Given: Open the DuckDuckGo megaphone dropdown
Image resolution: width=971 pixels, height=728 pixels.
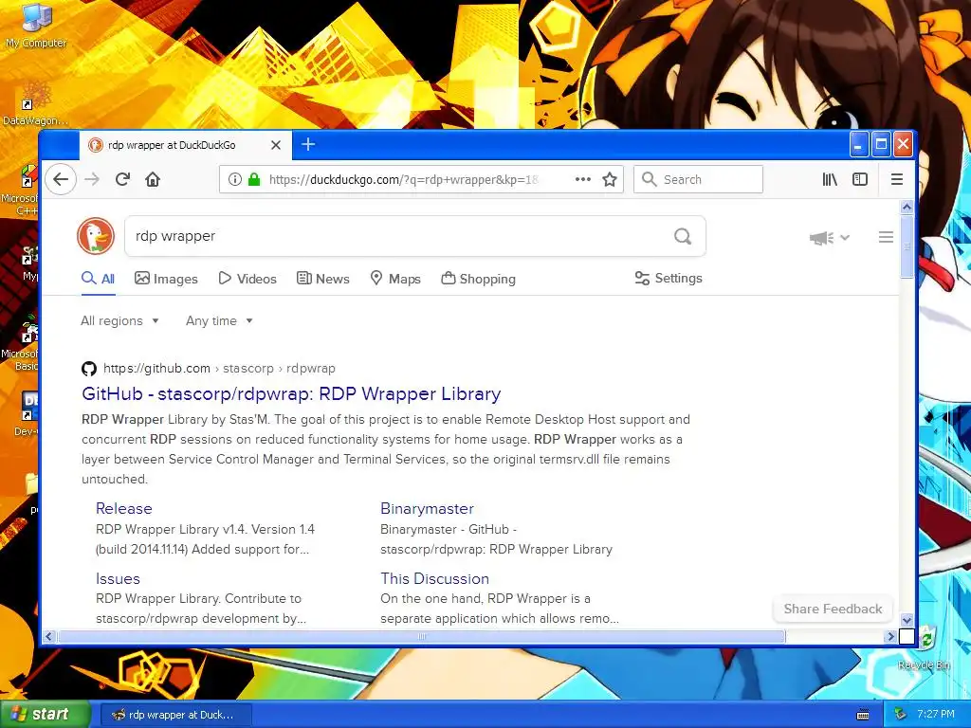Looking at the screenshot, I should pyautogui.click(x=829, y=238).
